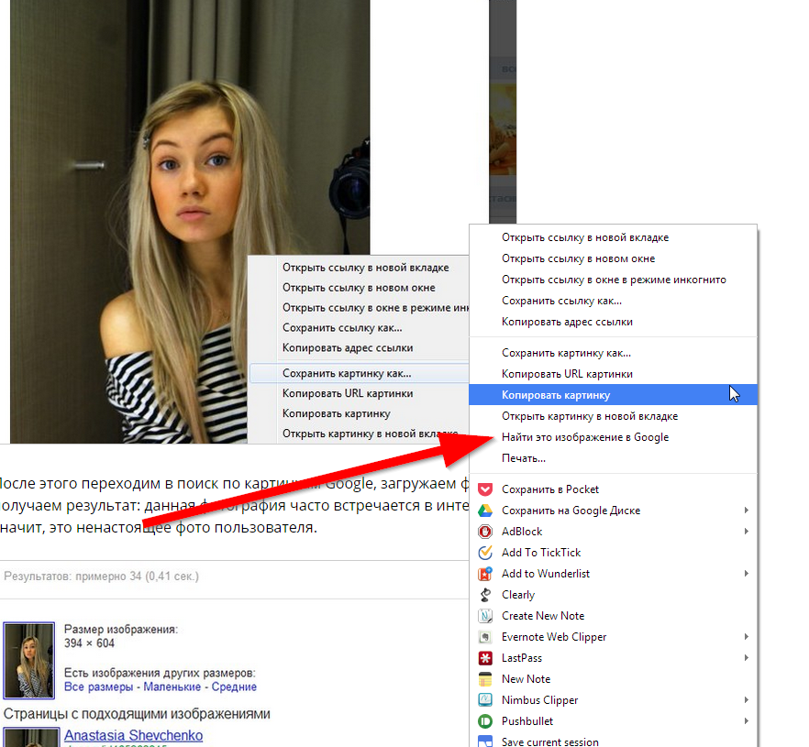Click the Save current session icon

(x=485, y=742)
